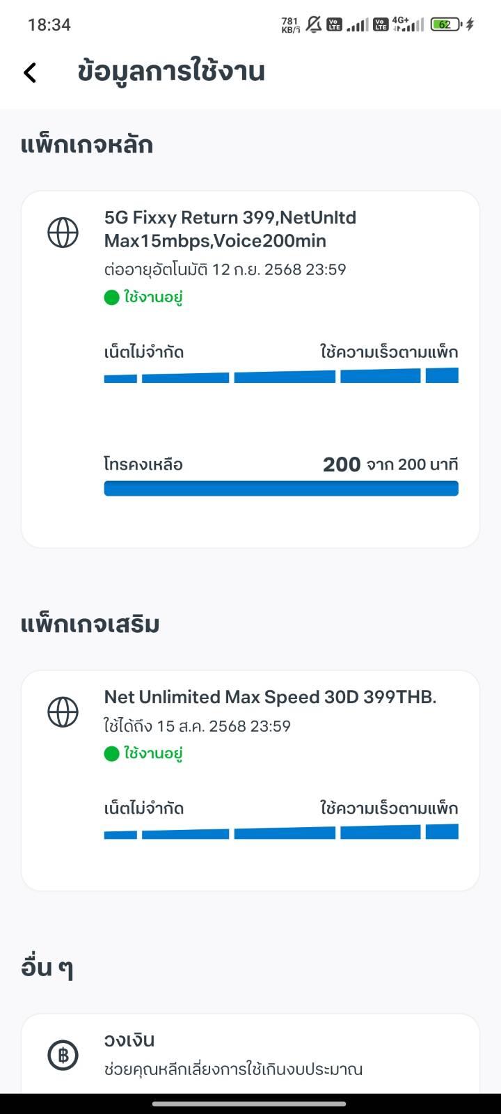501x1114 pixels.
Task: Tap the ข้อมูลการใช้งาน page title
Action: coord(171,72)
